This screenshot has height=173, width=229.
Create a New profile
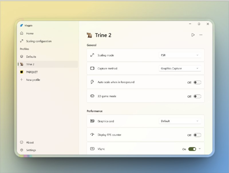pyautogui.click(x=32, y=80)
